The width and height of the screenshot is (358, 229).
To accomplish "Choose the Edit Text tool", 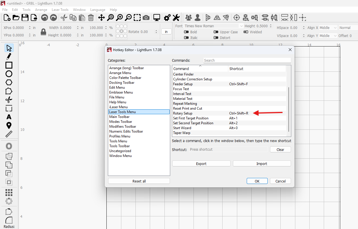I will [9, 117].
